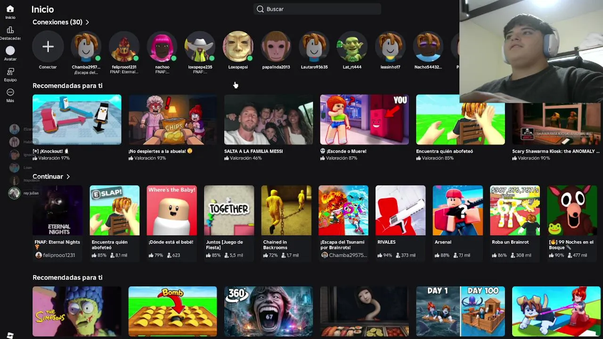Continue the SLAP Encuentra quién abofeteó game
The width and height of the screenshot is (603, 339).
click(114, 210)
